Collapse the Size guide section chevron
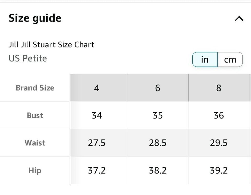The image size is (251, 195). click(x=239, y=19)
